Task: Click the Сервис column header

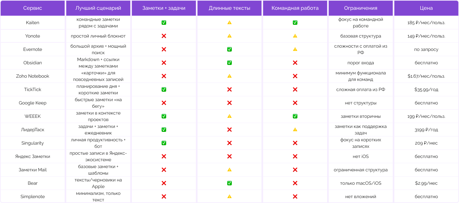Action: click(33, 8)
